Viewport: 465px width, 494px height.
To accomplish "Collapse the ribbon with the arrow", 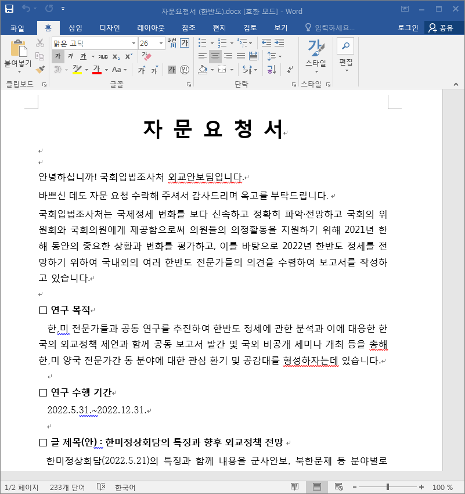I will pyautogui.click(x=456, y=84).
